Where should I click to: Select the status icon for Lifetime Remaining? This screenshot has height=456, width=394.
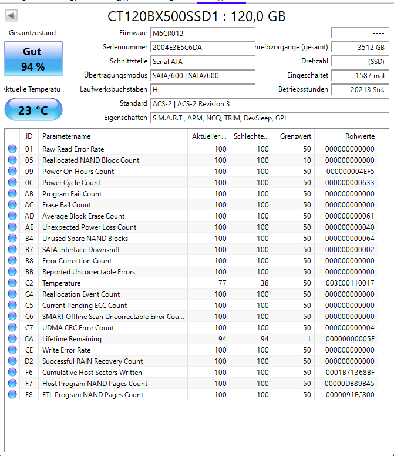coord(12,339)
